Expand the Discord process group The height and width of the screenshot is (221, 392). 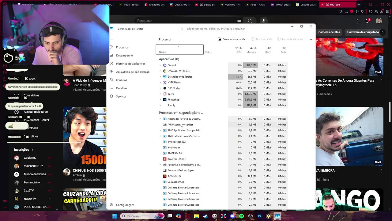160,65
